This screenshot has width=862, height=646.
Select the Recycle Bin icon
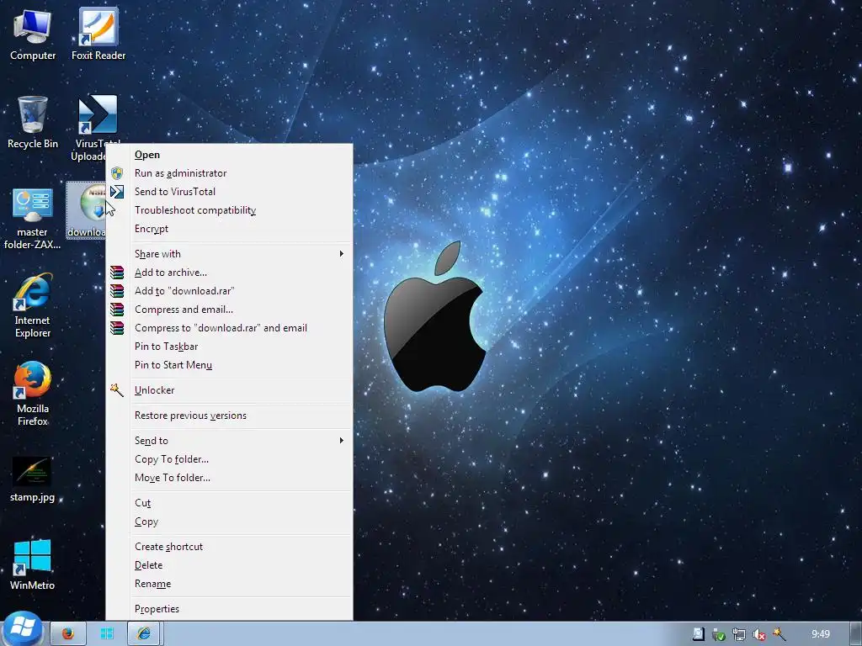click(33, 122)
